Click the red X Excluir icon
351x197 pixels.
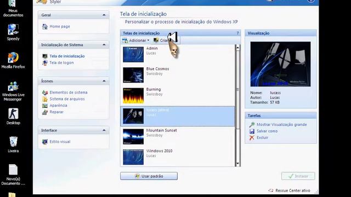coord(252,137)
